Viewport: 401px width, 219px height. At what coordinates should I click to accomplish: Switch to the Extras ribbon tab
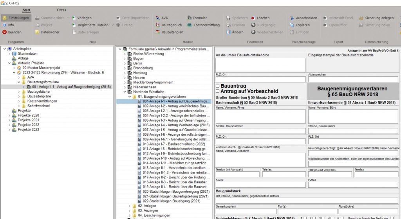coord(61,10)
